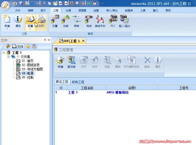Viewport: 196px width, 145px height.
Task: Open the 编辑 menu tab
Action: 30,11
